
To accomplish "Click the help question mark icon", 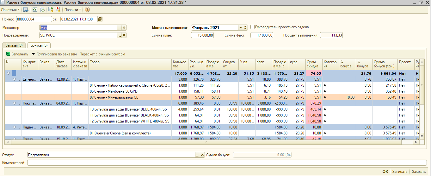I will coord(87,10).
